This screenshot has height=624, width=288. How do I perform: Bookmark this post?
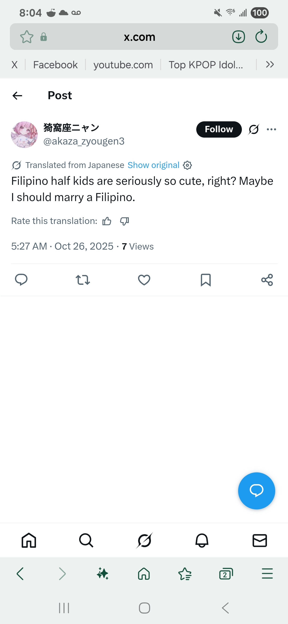click(206, 280)
